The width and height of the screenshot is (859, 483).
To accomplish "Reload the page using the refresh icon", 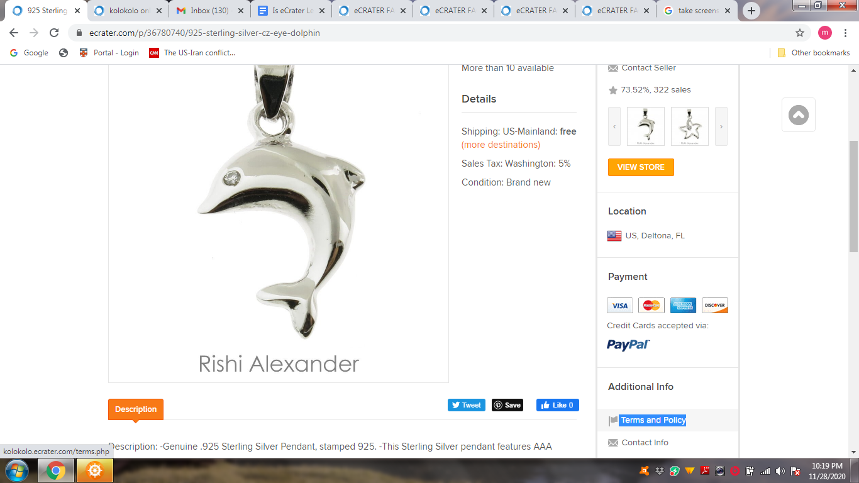I will tap(54, 33).
